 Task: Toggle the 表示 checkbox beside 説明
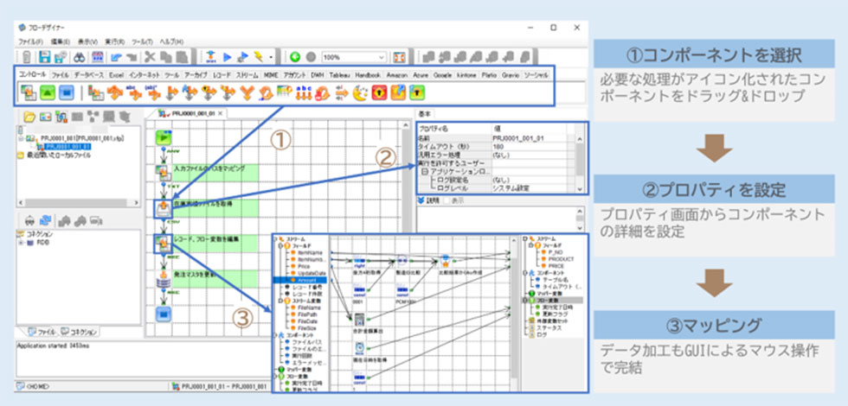(x=446, y=200)
